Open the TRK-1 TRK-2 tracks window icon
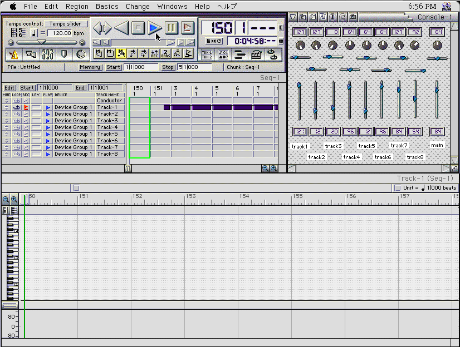 coord(207,54)
